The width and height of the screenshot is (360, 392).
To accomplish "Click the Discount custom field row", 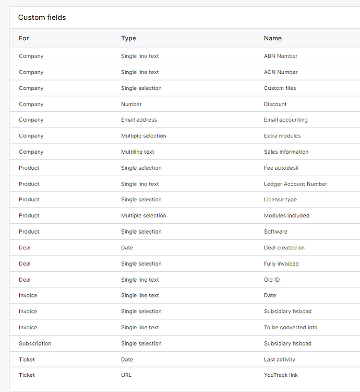I will (x=185, y=104).
